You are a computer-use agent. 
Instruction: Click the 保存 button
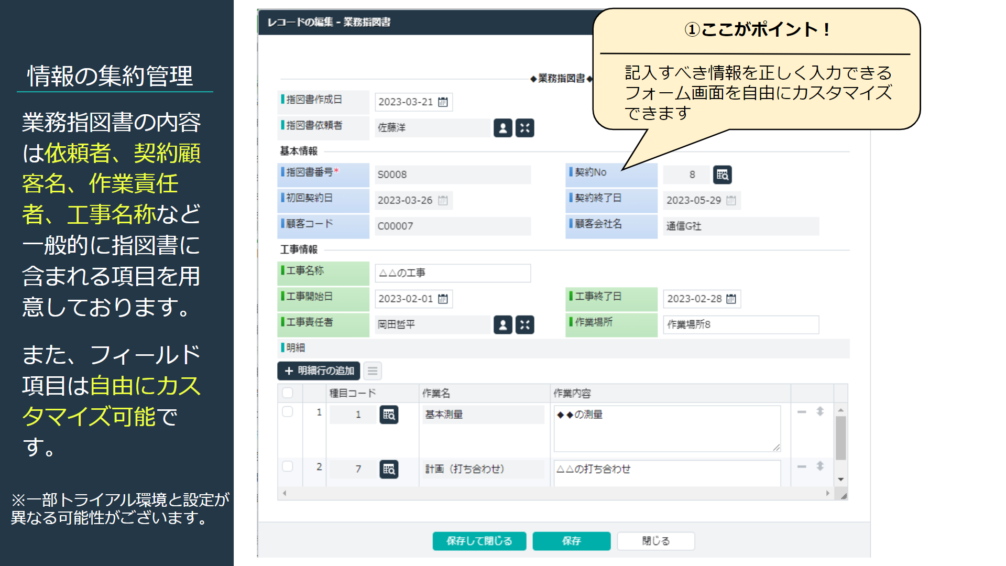click(571, 541)
